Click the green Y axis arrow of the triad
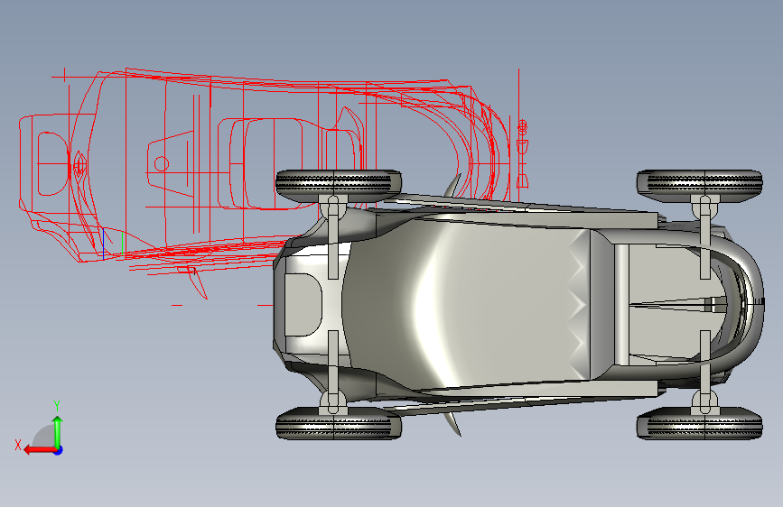This screenshot has height=507, width=783. point(58,431)
